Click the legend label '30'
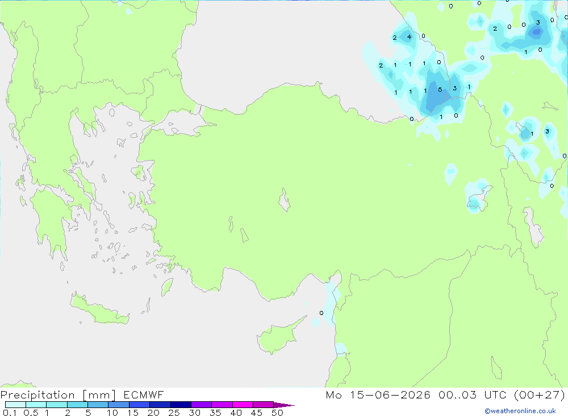This screenshot has height=416, width=568. (x=195, y=413)
